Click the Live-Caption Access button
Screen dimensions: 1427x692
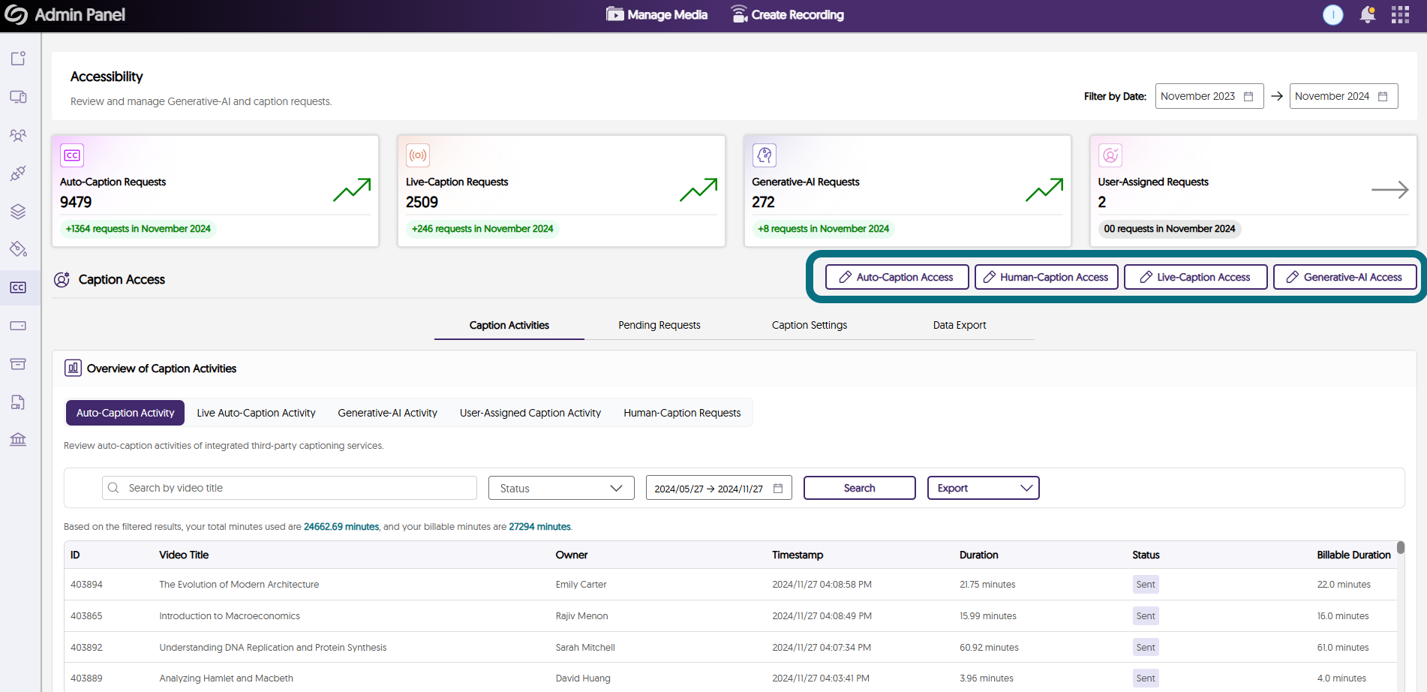pyautogui.click(x=1195, y=277)
